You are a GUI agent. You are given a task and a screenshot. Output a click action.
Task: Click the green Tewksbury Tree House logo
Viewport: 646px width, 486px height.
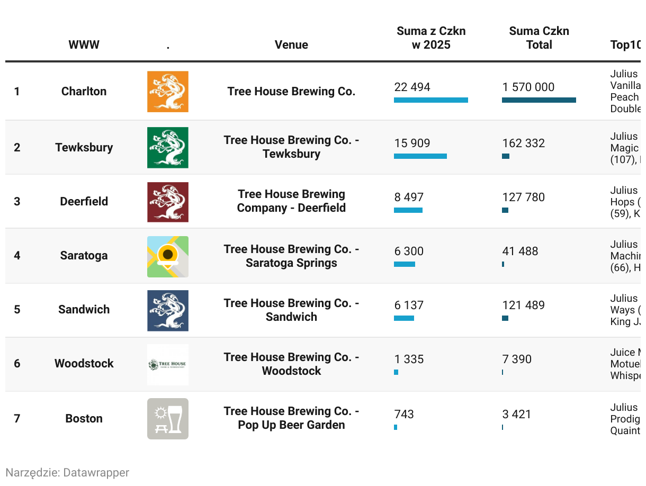click(x=167, y=147)
